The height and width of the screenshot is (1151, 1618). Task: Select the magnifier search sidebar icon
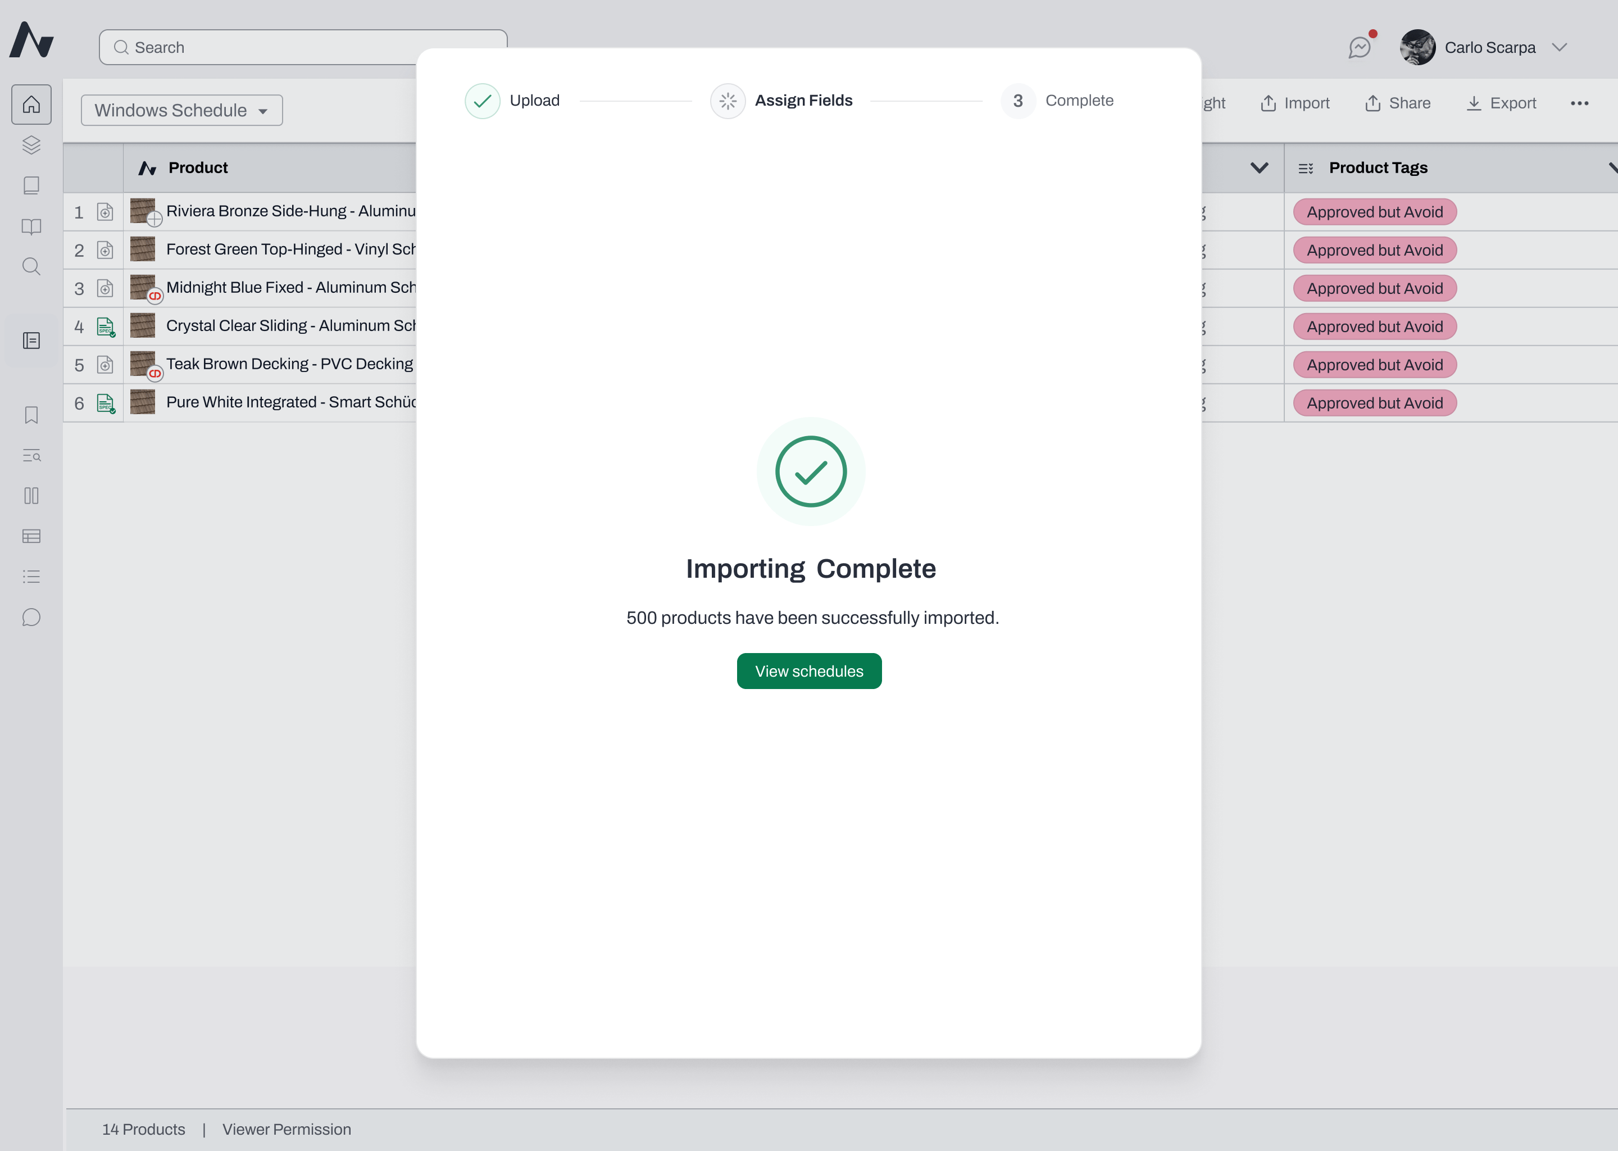coord(31,266)
